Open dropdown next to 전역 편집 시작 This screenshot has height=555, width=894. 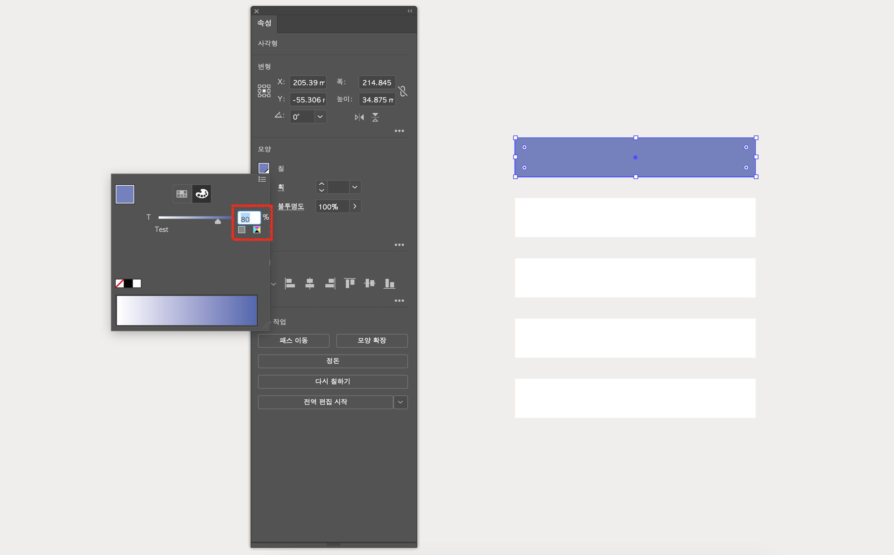point(400,402)
